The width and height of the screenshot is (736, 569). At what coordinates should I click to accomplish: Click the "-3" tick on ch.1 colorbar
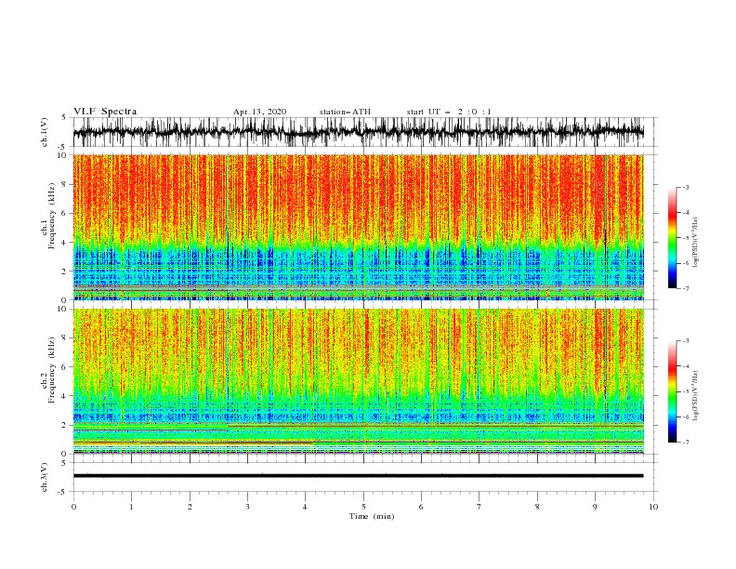click(686, 187)
